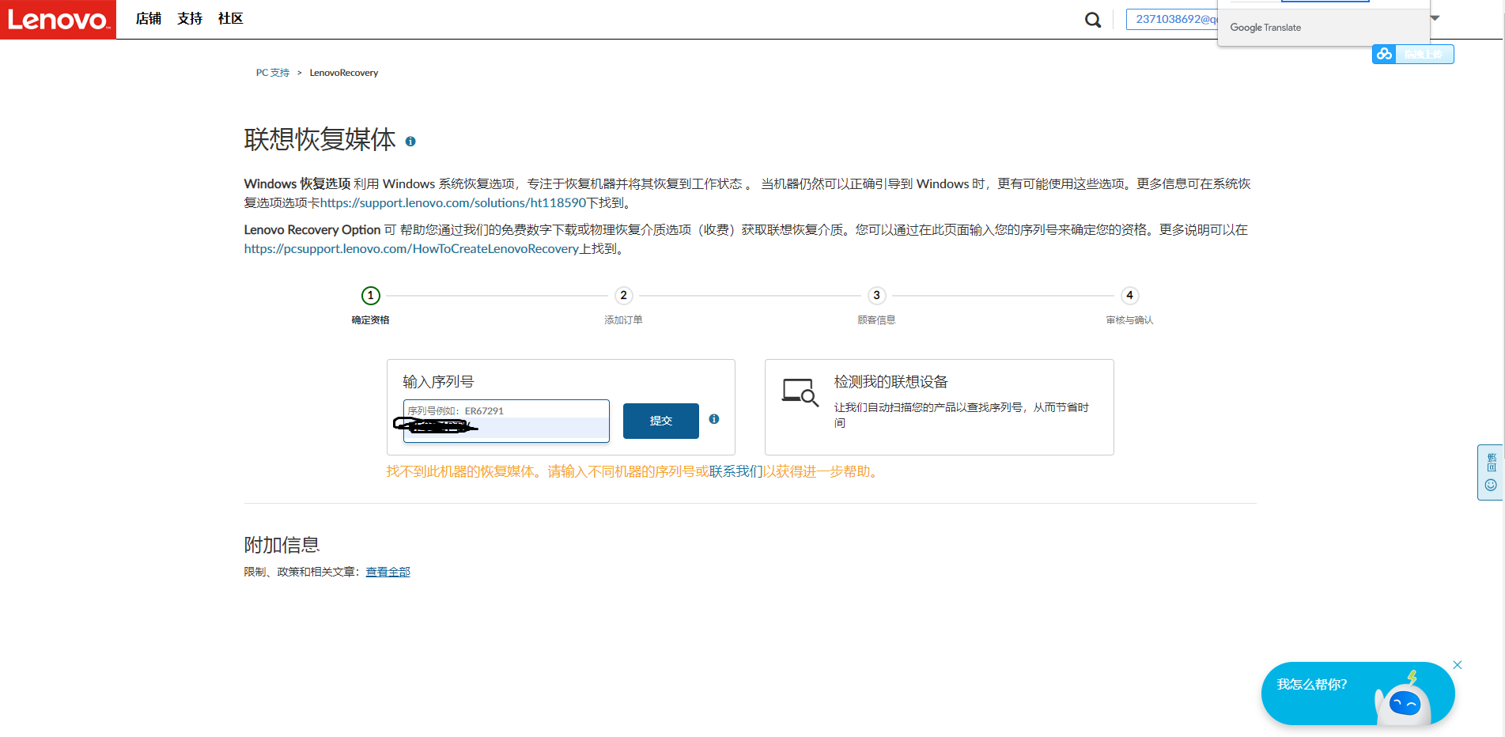Image resolution: width=1505 pixels, height=737 pixels.
Task: Click LenovoRecovery breadcrumb text
Action: (x=344, y=73)
